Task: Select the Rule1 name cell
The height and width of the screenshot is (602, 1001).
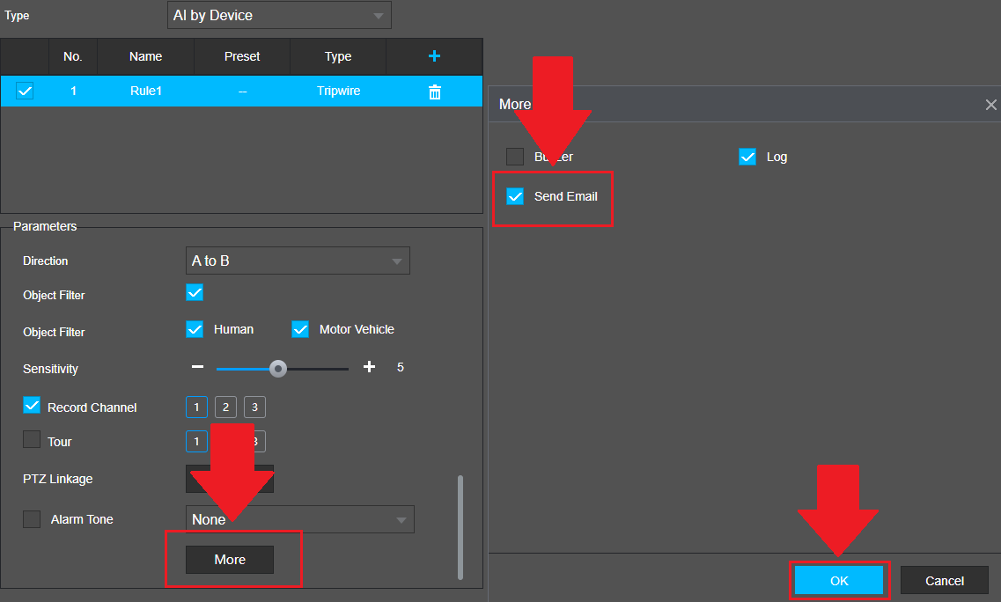Action: (145, 91)
